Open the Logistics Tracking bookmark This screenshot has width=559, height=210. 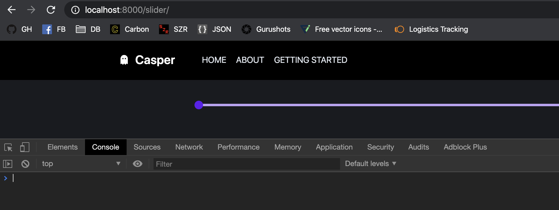[x=431, y=29]
